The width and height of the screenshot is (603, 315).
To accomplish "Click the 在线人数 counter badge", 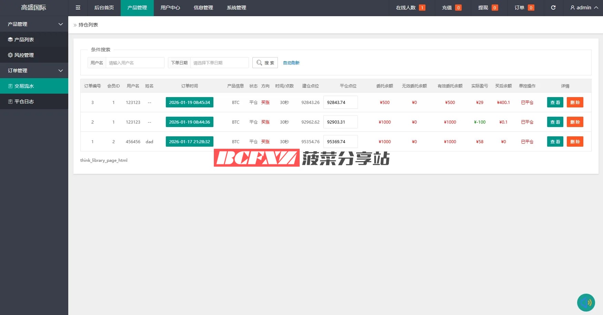I will coord(422,8).
